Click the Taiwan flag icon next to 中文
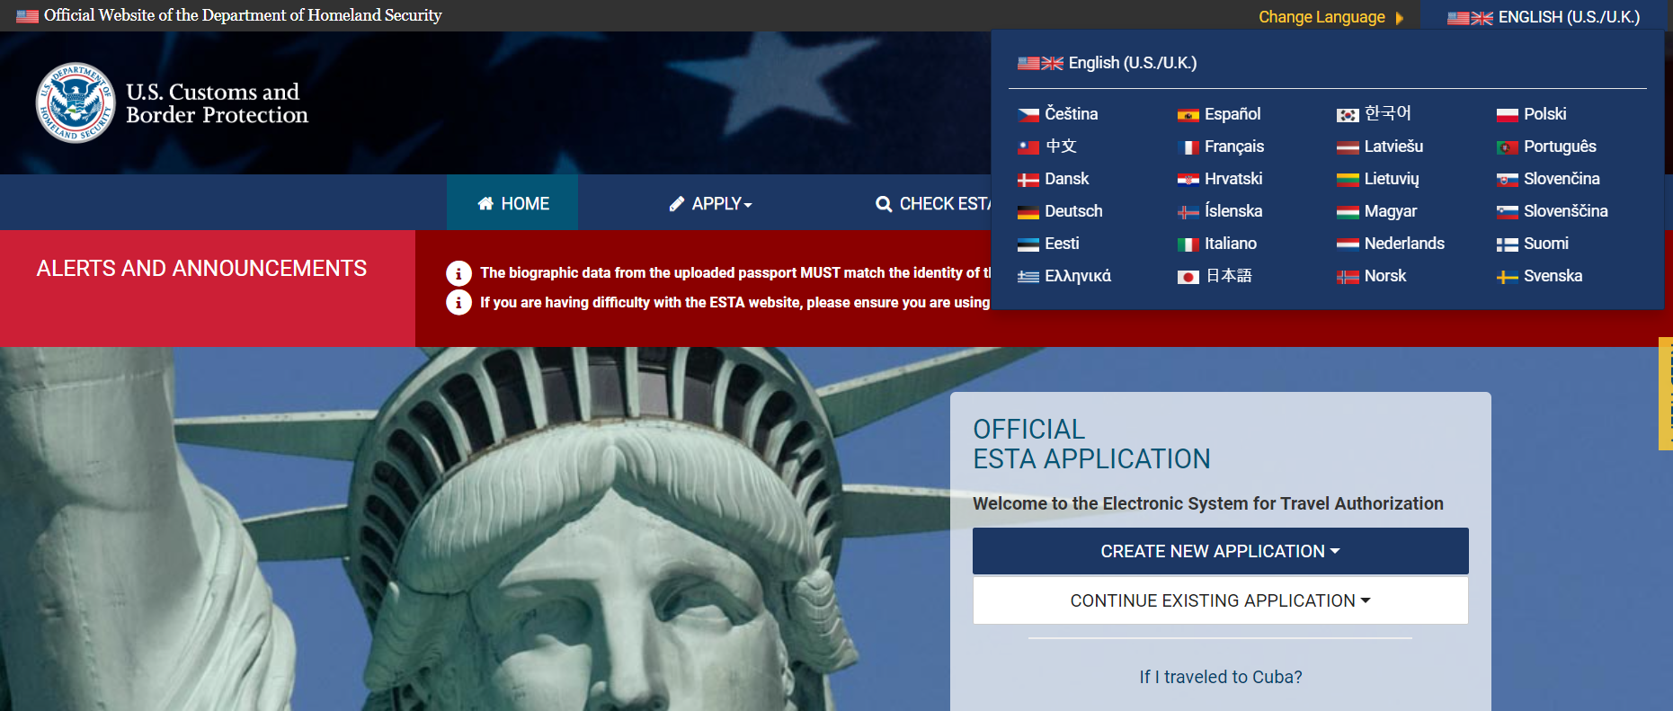1673x711 pixels. point(1028,147)
